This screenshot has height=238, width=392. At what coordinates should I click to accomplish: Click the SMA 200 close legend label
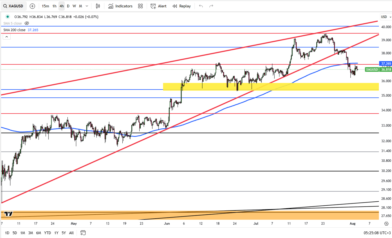pyautogui.click(x=14, y=30)
